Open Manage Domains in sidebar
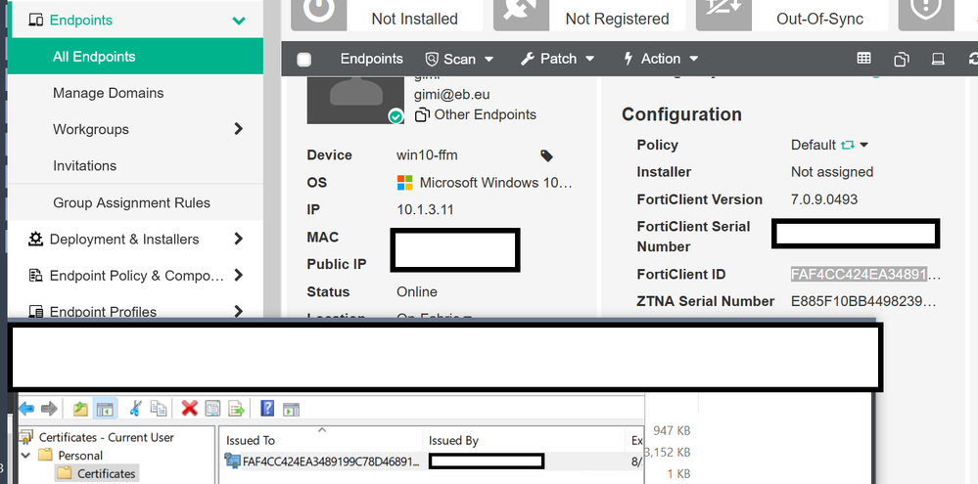 click(109, 93)
